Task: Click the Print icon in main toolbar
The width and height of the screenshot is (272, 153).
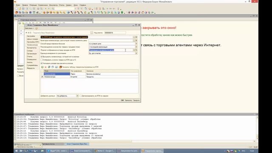Action: coord(38,8)
